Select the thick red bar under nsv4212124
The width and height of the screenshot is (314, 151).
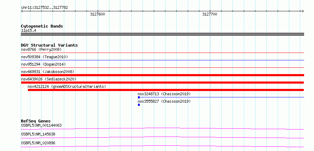(x=166, y=90)
